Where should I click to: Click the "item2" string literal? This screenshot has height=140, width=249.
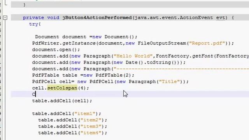[91, 120]
